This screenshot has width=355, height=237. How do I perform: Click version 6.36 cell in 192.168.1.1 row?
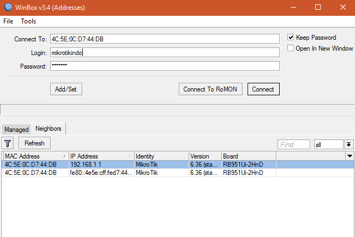click(204, 165)
